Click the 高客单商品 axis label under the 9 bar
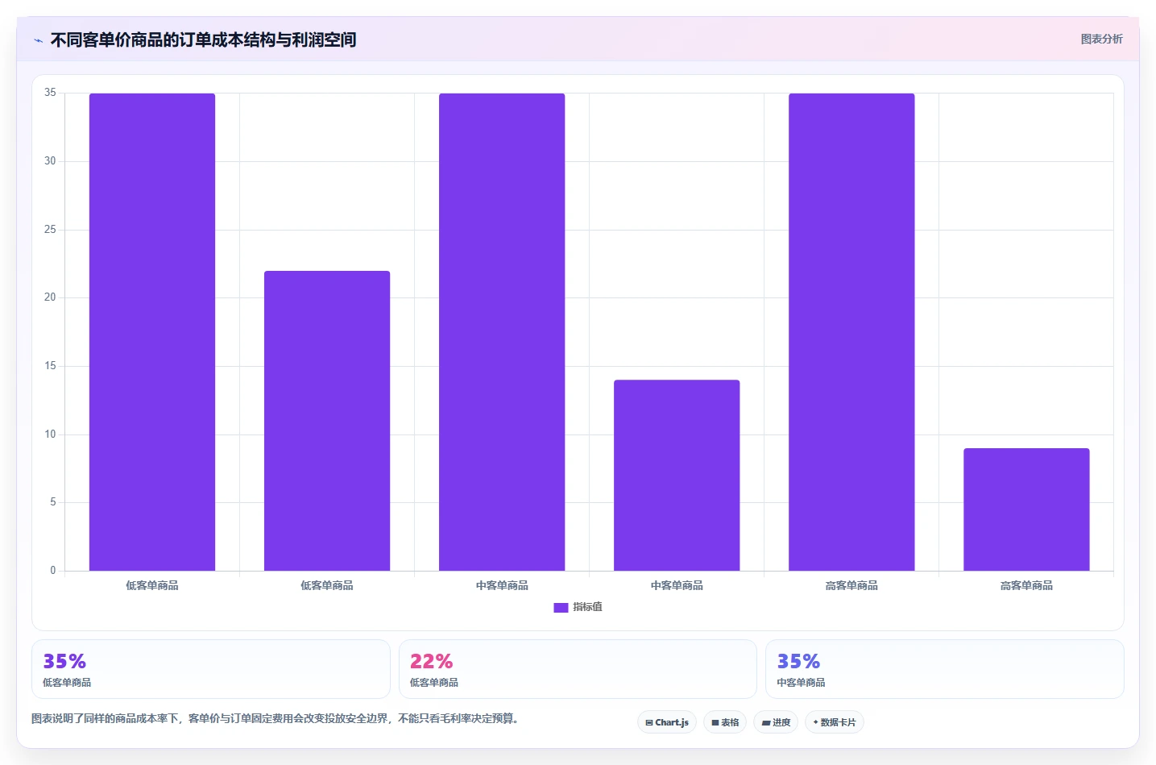The height and width of the screenshot is (765, 1156). (1026, 585)
